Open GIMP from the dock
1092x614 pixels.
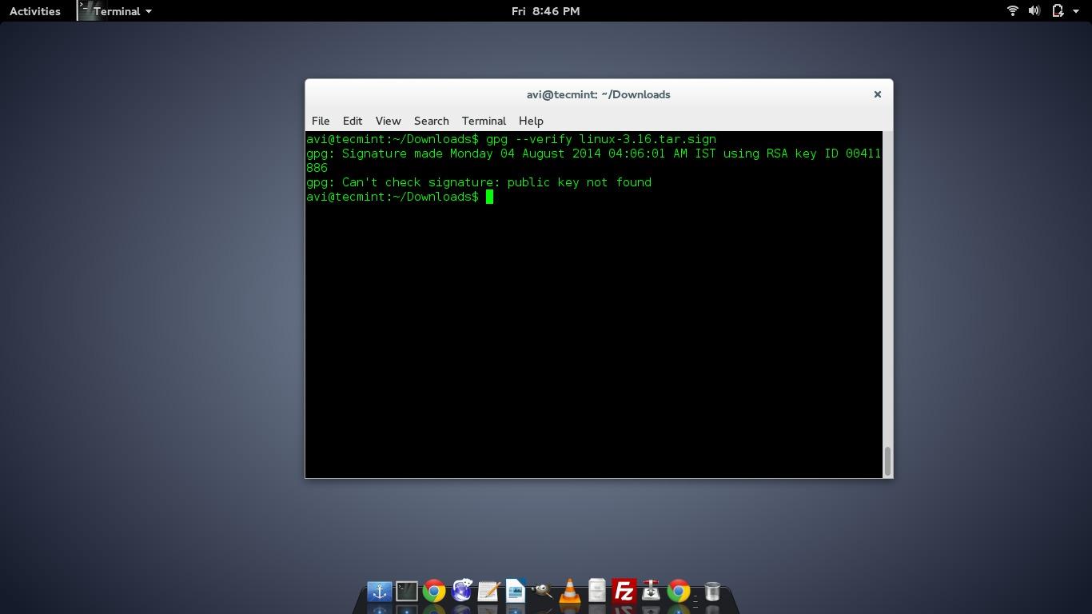pos(542,592)
